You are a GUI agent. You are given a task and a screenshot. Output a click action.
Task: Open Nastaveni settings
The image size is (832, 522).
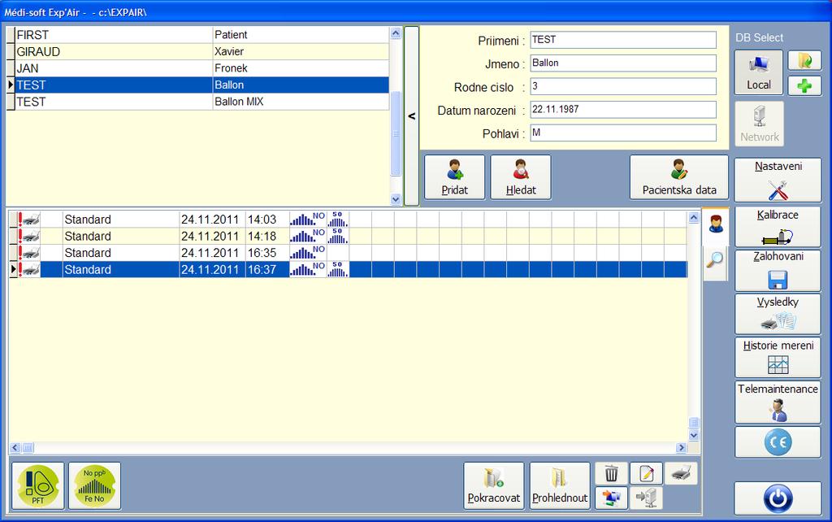pos(778,180)
